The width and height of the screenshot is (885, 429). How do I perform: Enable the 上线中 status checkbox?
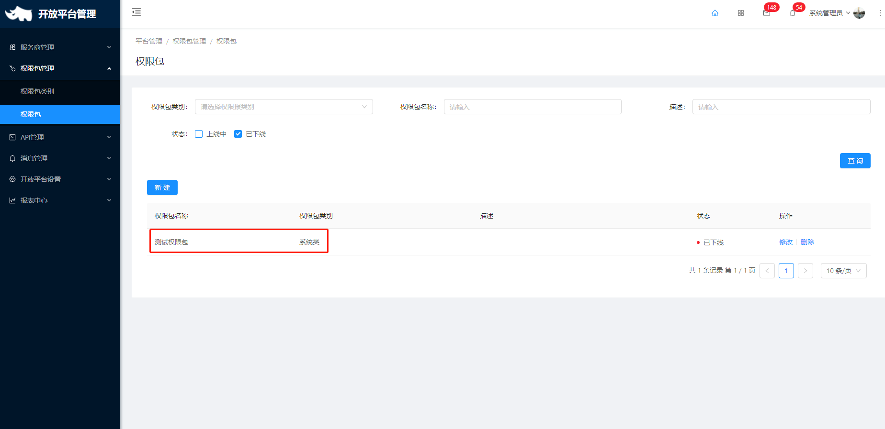click(199, 134)
